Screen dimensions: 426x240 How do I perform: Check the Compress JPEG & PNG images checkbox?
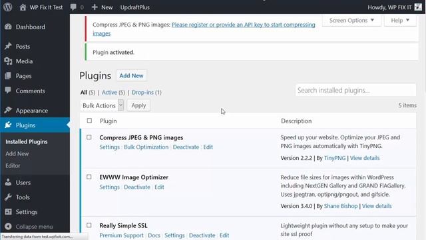click(89, 137)
